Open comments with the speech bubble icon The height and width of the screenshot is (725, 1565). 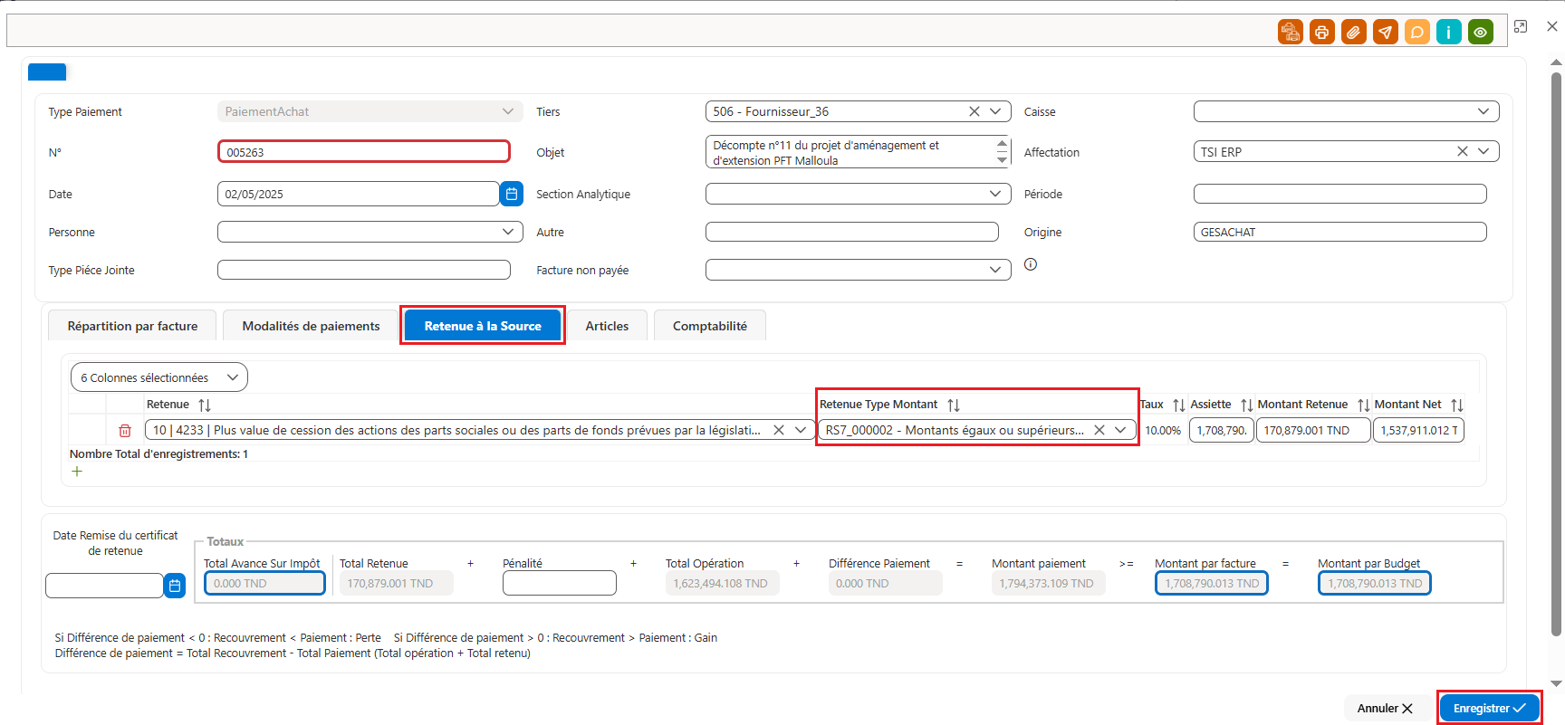pos(1416,33)
